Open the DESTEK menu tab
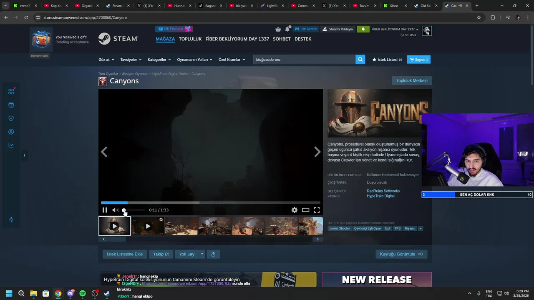534x300 pixels. point(303,39)
